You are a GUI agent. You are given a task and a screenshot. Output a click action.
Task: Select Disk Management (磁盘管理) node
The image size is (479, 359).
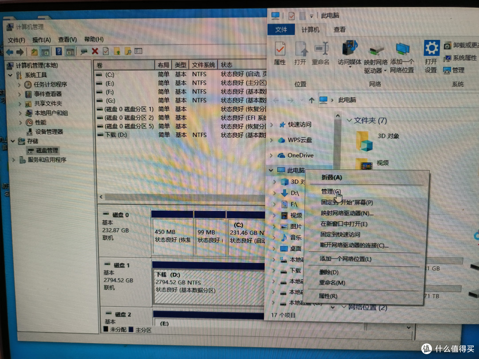tap(47, 150)
